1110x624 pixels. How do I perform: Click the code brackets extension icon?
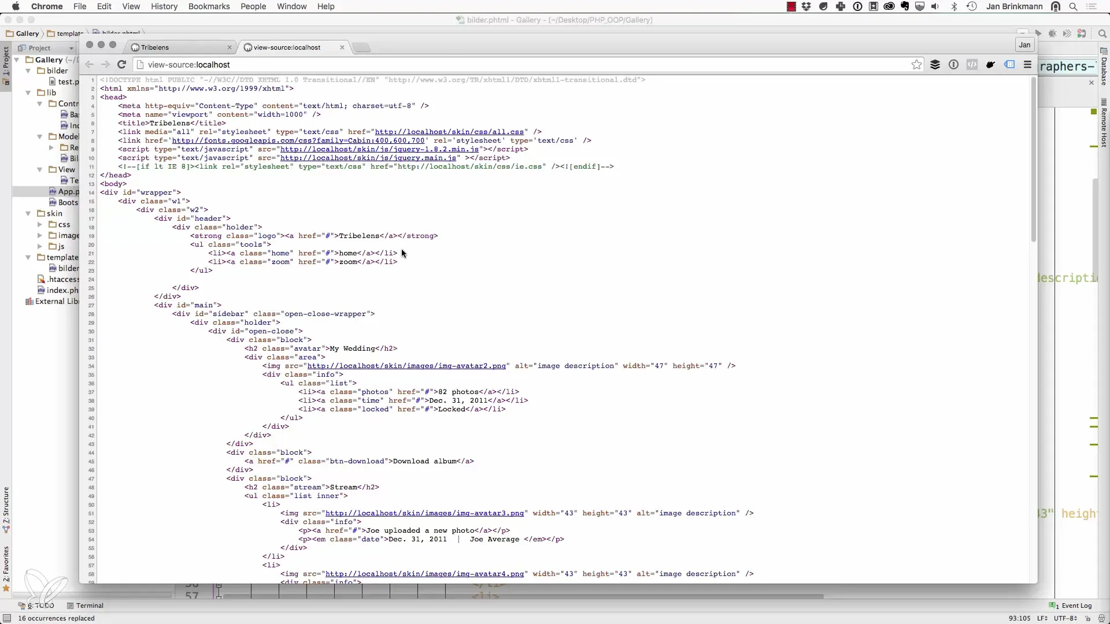pos(972,65)
